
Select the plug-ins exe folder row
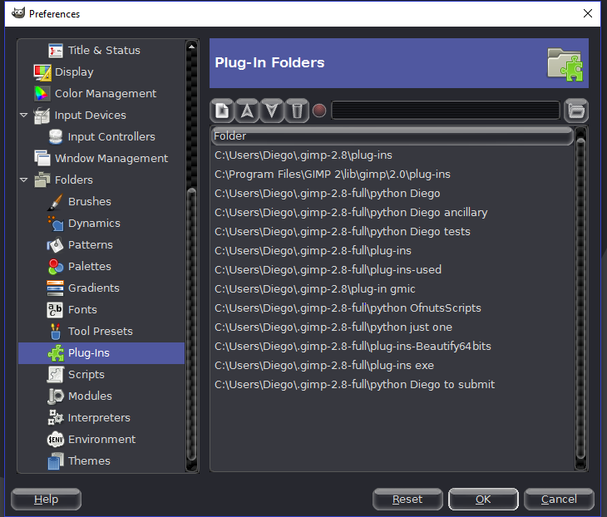(x=392, y=365)
